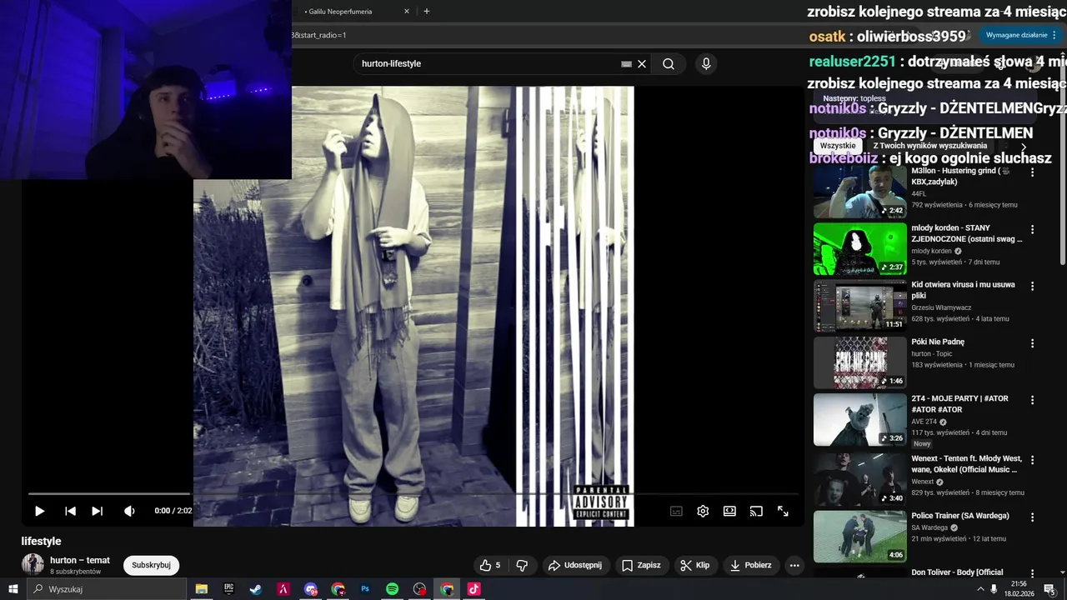Open Photoshop from taskbar

point(365,589)
